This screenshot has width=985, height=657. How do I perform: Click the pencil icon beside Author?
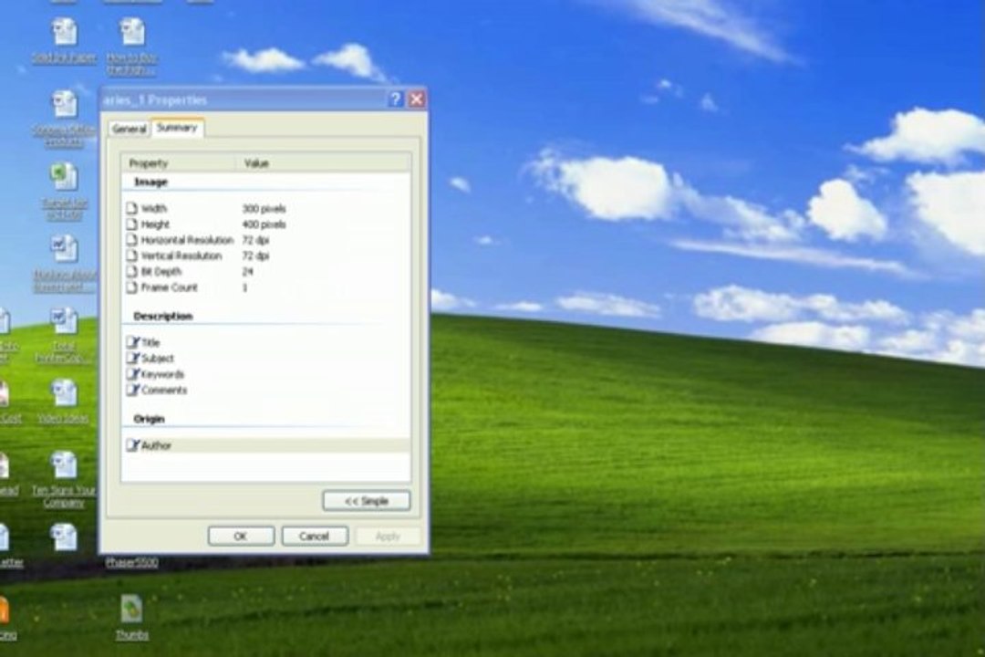pyautogui.click(x=132, y=445)
